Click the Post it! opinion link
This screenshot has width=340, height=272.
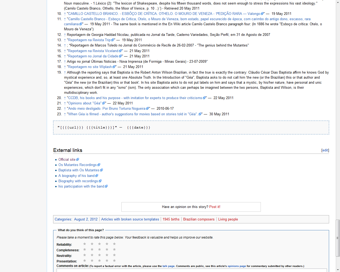(215, 207)
